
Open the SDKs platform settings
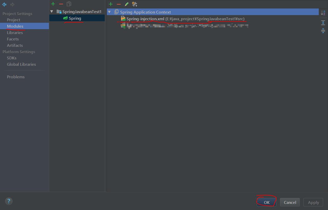click(12, 58)
